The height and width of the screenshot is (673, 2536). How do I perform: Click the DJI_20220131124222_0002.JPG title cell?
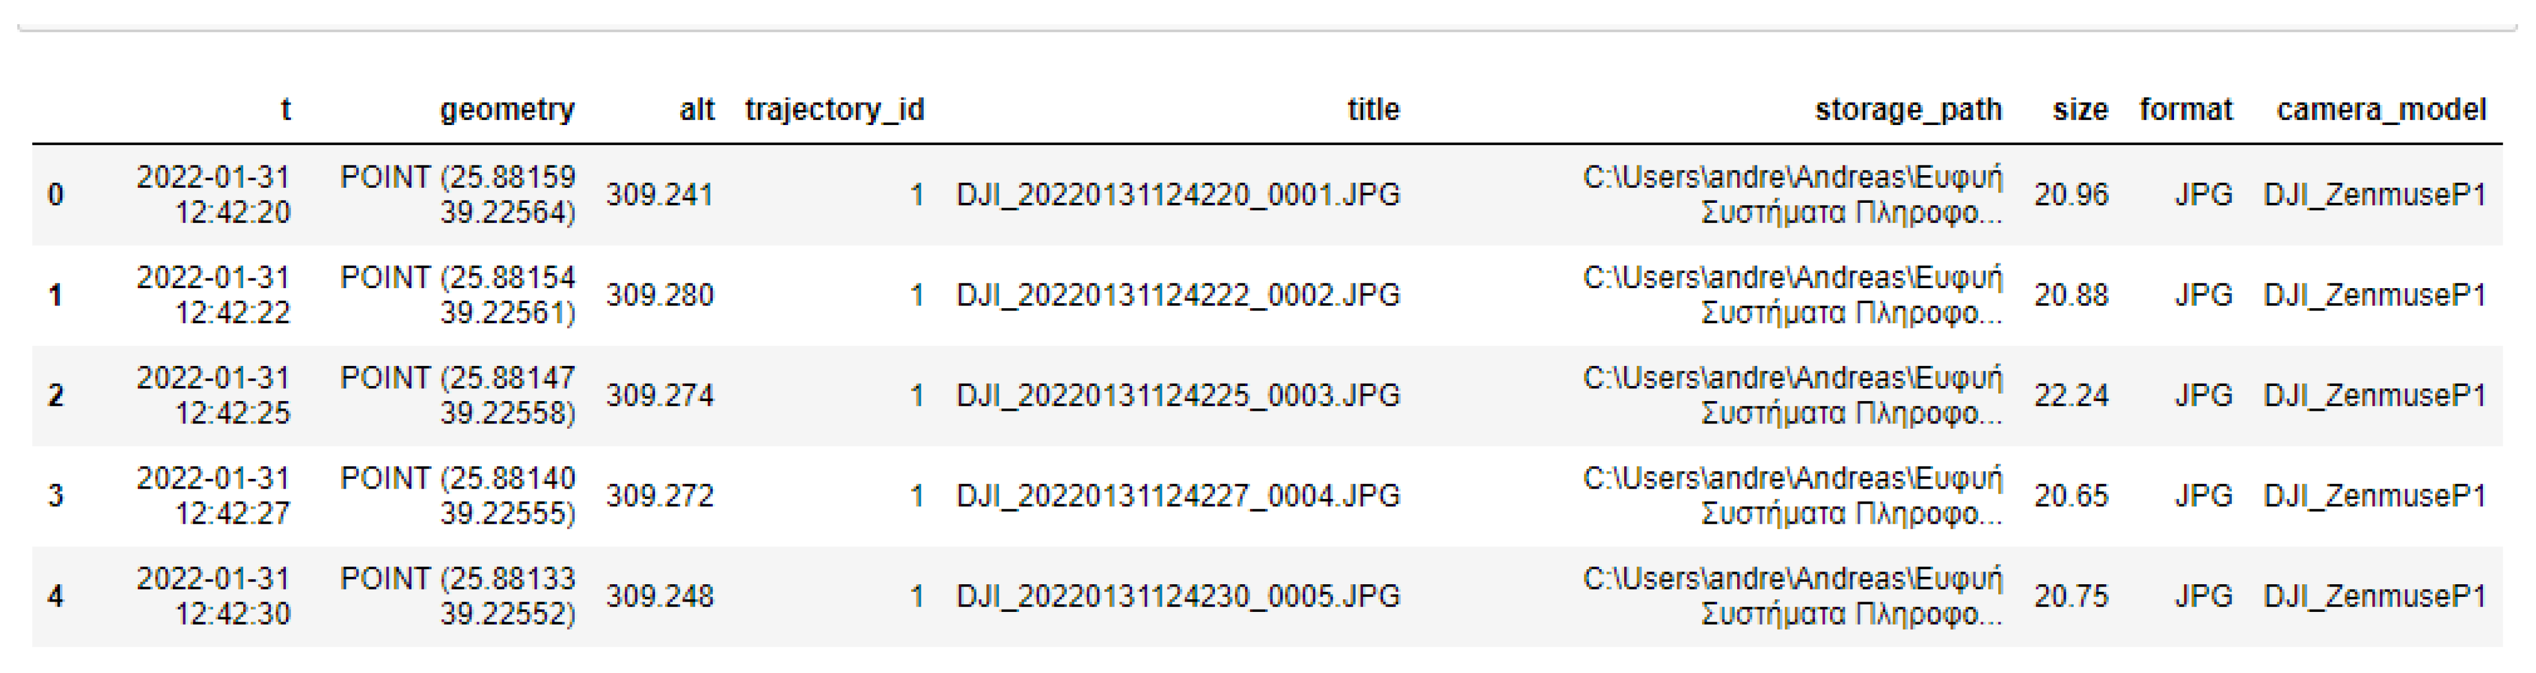[1178, 295]
